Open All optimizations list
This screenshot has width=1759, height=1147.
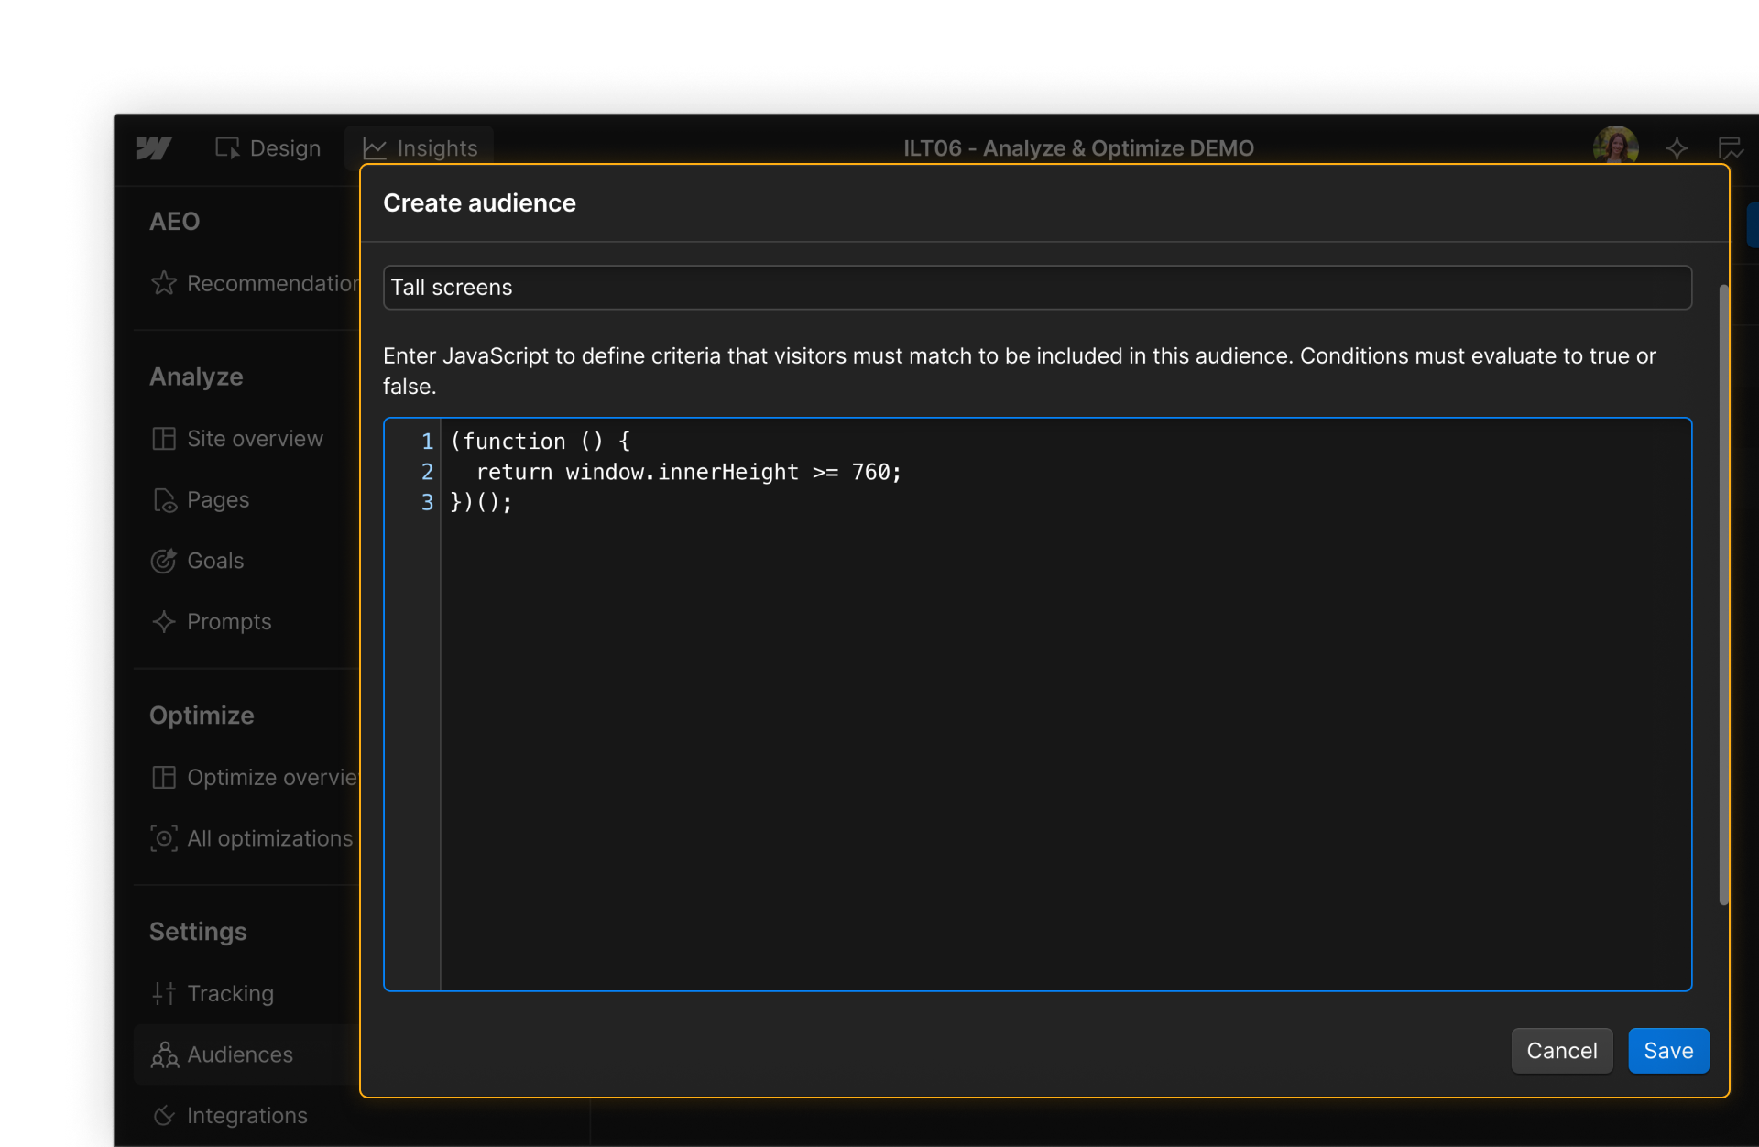269,838
